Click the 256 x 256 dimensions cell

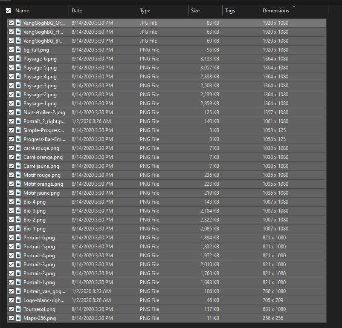273,318
